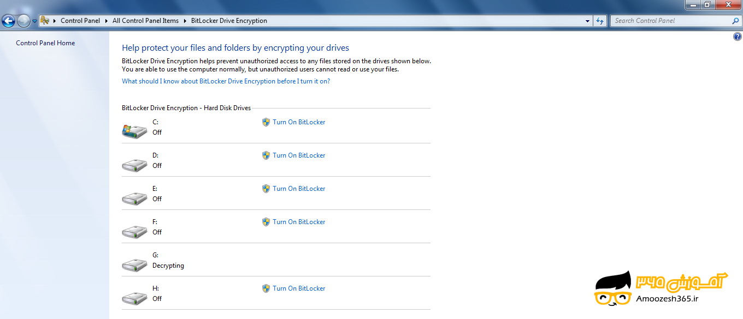Open Control Panel Home link
Image resolution: width=743 pixels, height=319 pixels.
coord(45,43)
